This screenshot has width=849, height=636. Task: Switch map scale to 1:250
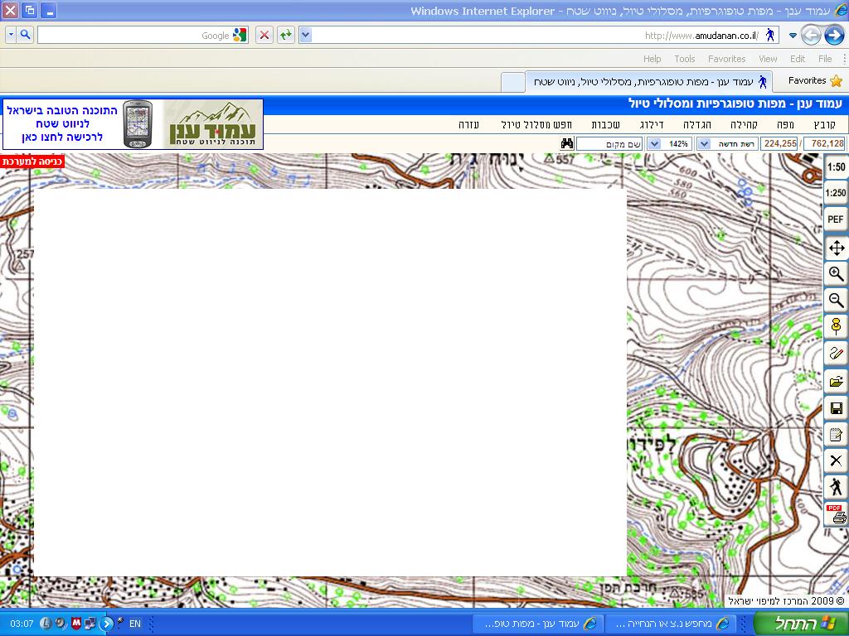pos(836,193)
